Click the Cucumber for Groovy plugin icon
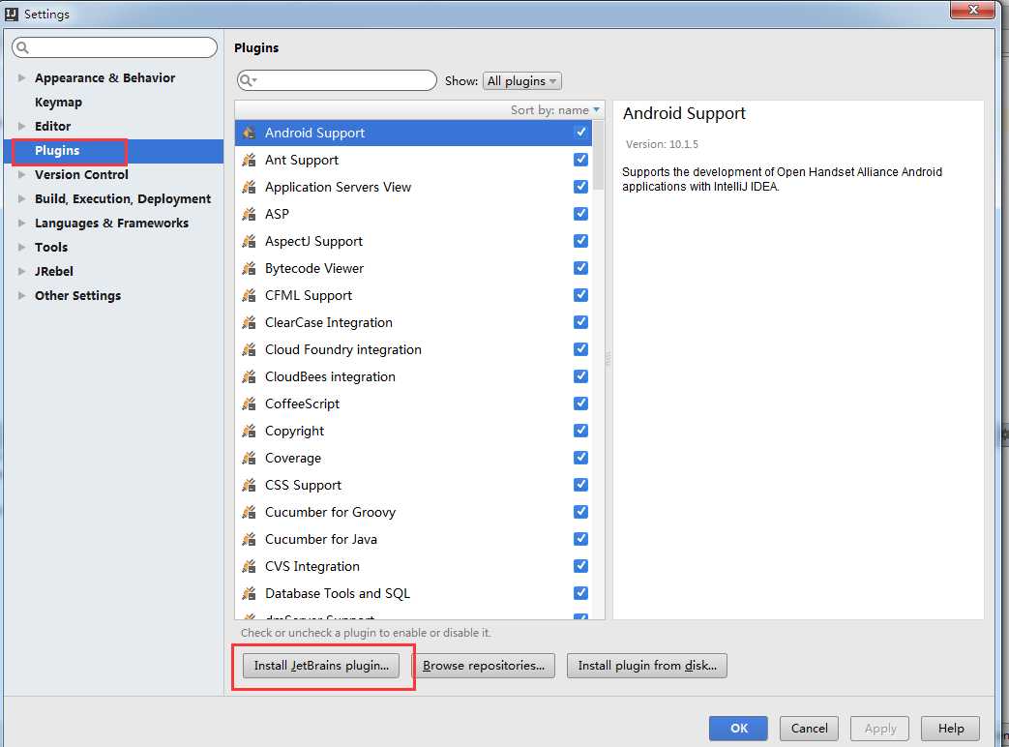 coord(249,512)
